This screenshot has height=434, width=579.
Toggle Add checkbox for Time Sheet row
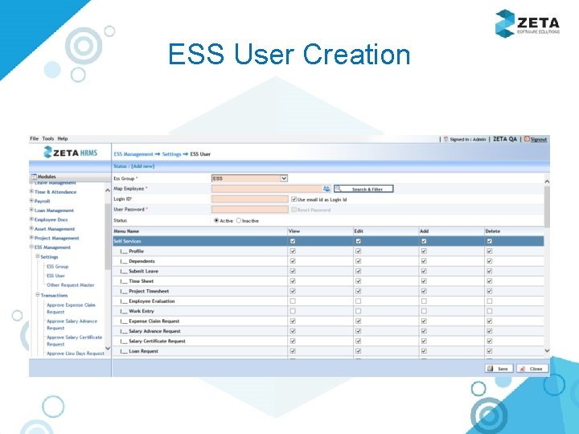(x=424, y=280)
